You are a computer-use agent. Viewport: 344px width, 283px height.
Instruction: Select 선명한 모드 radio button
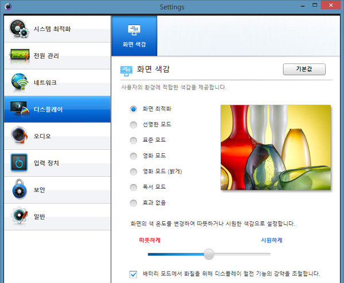pyautogui.click(x=134, y=125)
